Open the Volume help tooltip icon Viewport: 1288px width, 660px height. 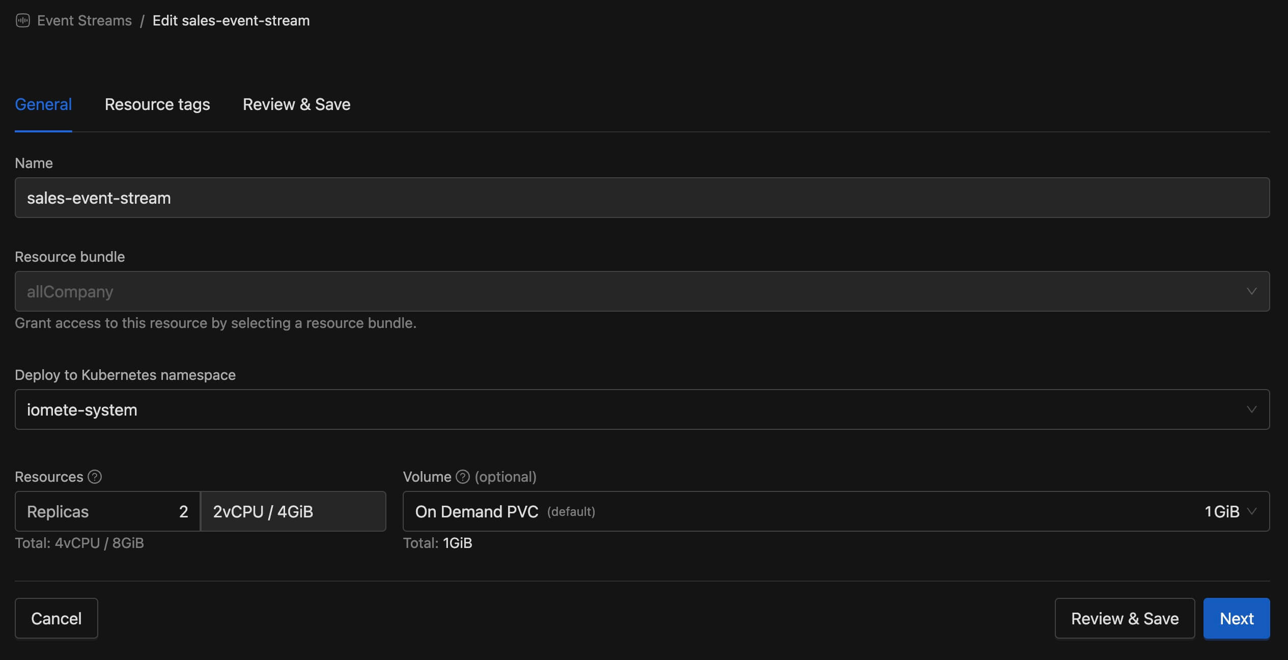click(x=462, y=477)
